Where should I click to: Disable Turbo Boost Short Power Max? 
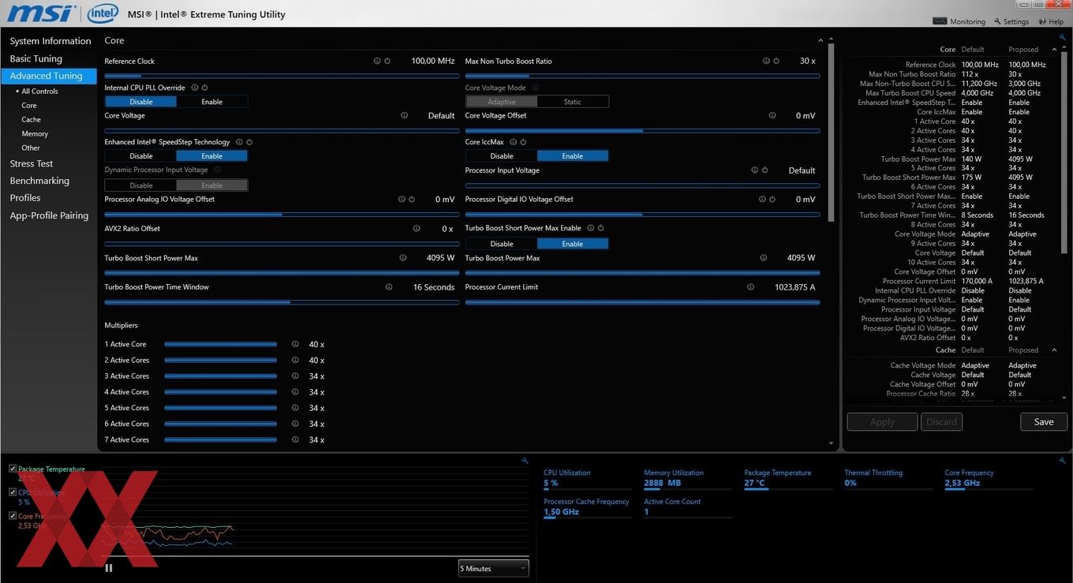coord(502,244)
